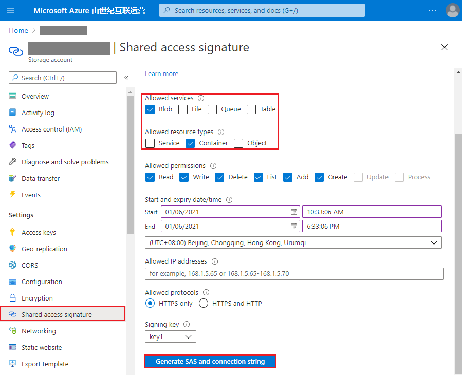Click the Allowed IP addresses field
The height and width of the screenshot is (375, 462).
(x=294, y=274)
